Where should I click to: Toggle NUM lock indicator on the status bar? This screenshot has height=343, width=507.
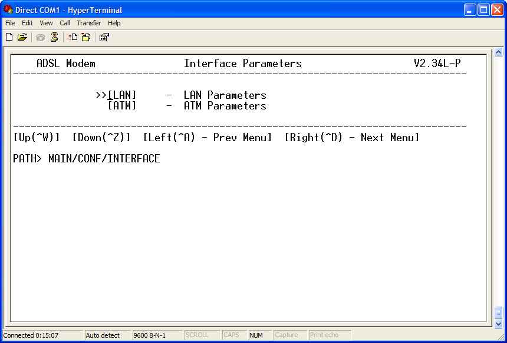click(x=258, y=334)
